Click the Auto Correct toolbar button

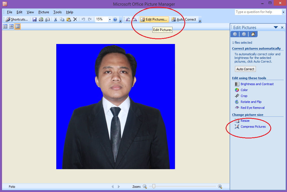tap(184, 19)
